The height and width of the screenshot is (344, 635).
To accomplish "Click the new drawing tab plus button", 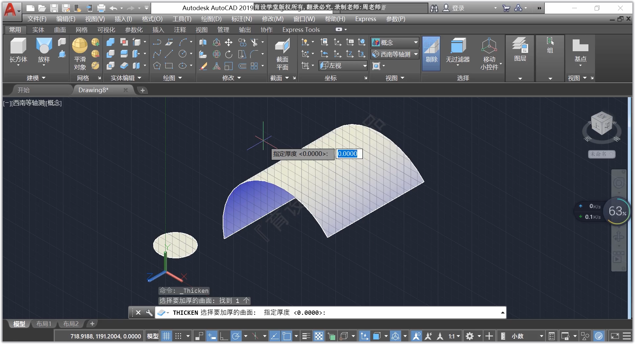I will (x=143, y=90).
